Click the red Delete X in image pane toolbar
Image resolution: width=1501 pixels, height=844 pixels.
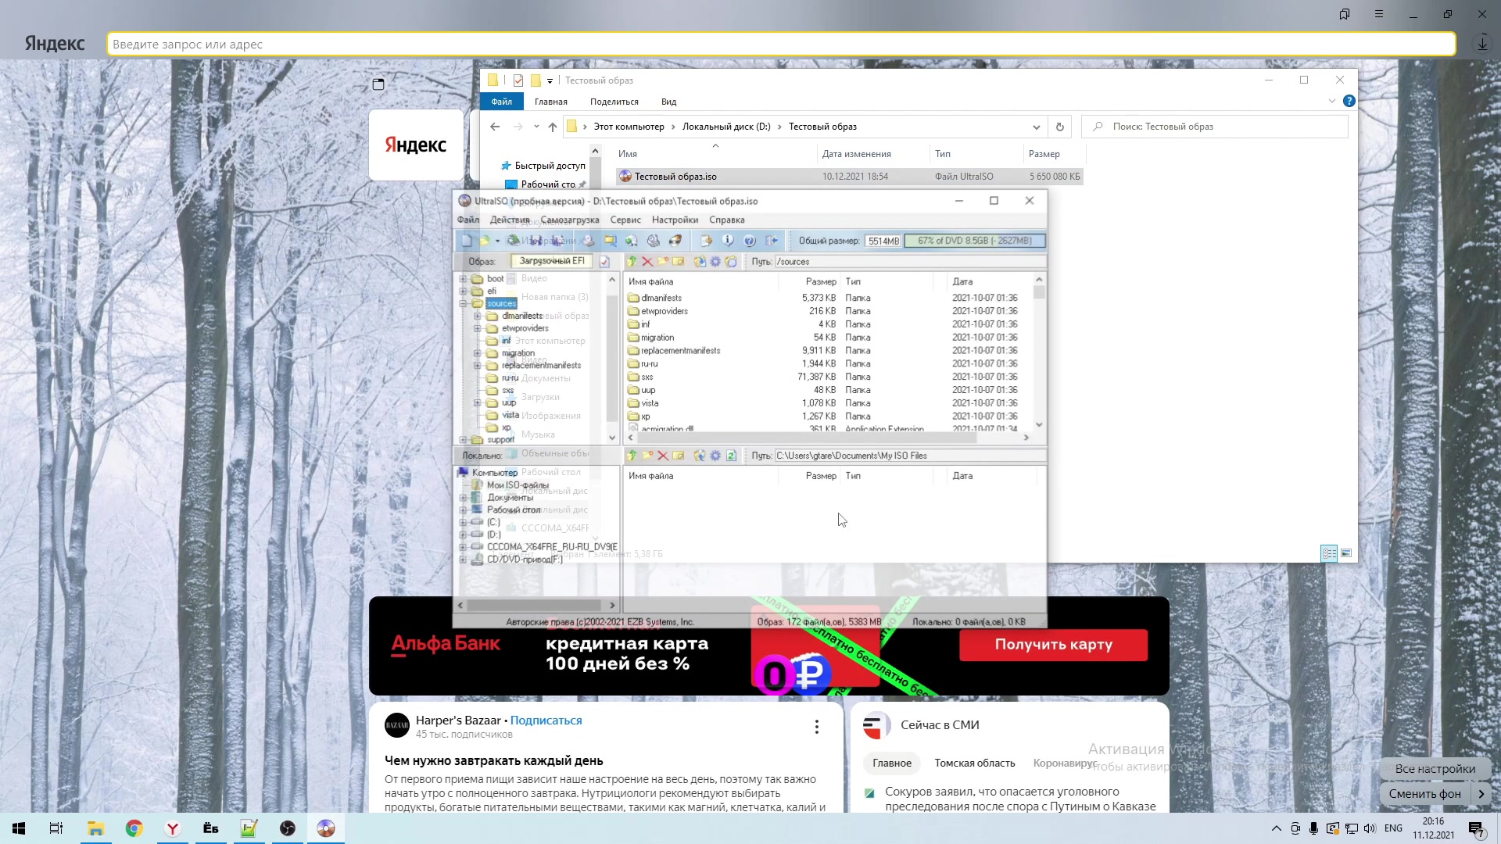tap(647, 262)
